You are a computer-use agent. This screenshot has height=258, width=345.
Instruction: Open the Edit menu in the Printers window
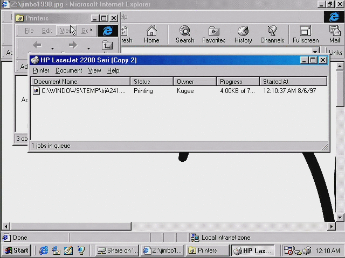(47, 31)
